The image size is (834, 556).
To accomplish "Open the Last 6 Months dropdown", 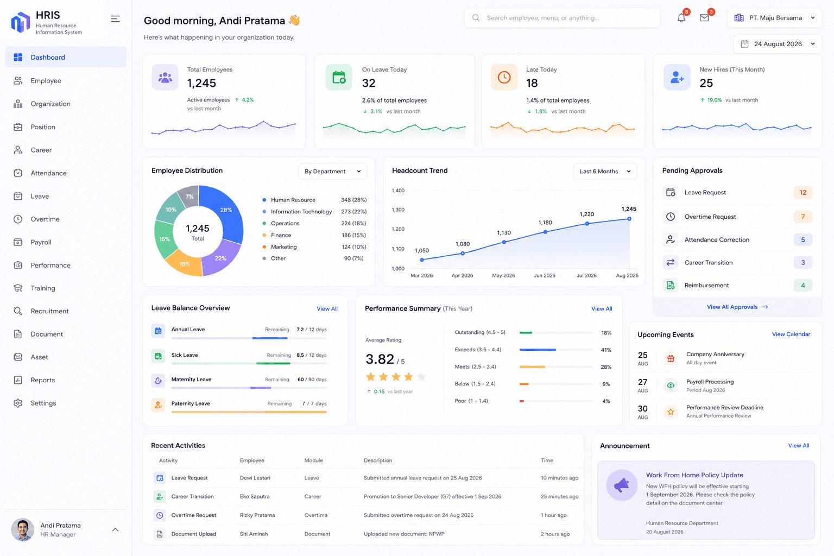I will click(x=605, y=172).
